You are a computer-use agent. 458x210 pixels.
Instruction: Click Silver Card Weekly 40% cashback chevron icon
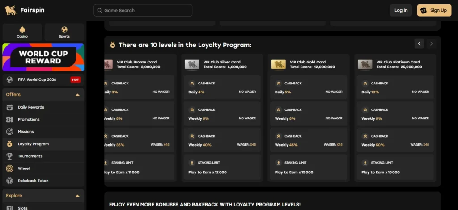point(192,136)
